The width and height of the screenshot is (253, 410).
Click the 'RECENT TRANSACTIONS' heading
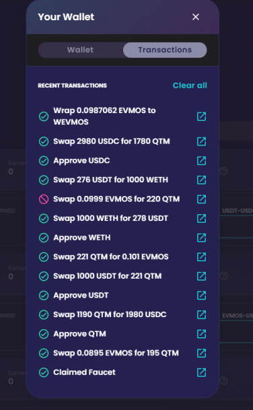click(73, 86)
